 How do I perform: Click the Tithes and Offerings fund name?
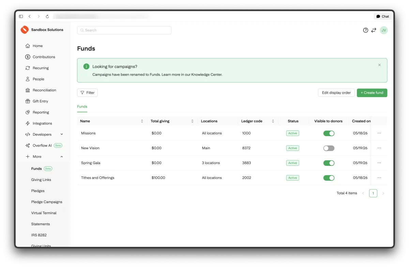tap(98, 178)
